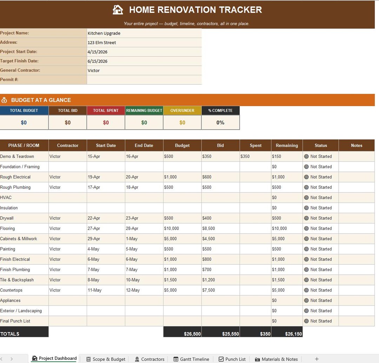Click the Gantt Timeline tab calendar icon
The image size is (379, 363).
[x=176, y=359]
